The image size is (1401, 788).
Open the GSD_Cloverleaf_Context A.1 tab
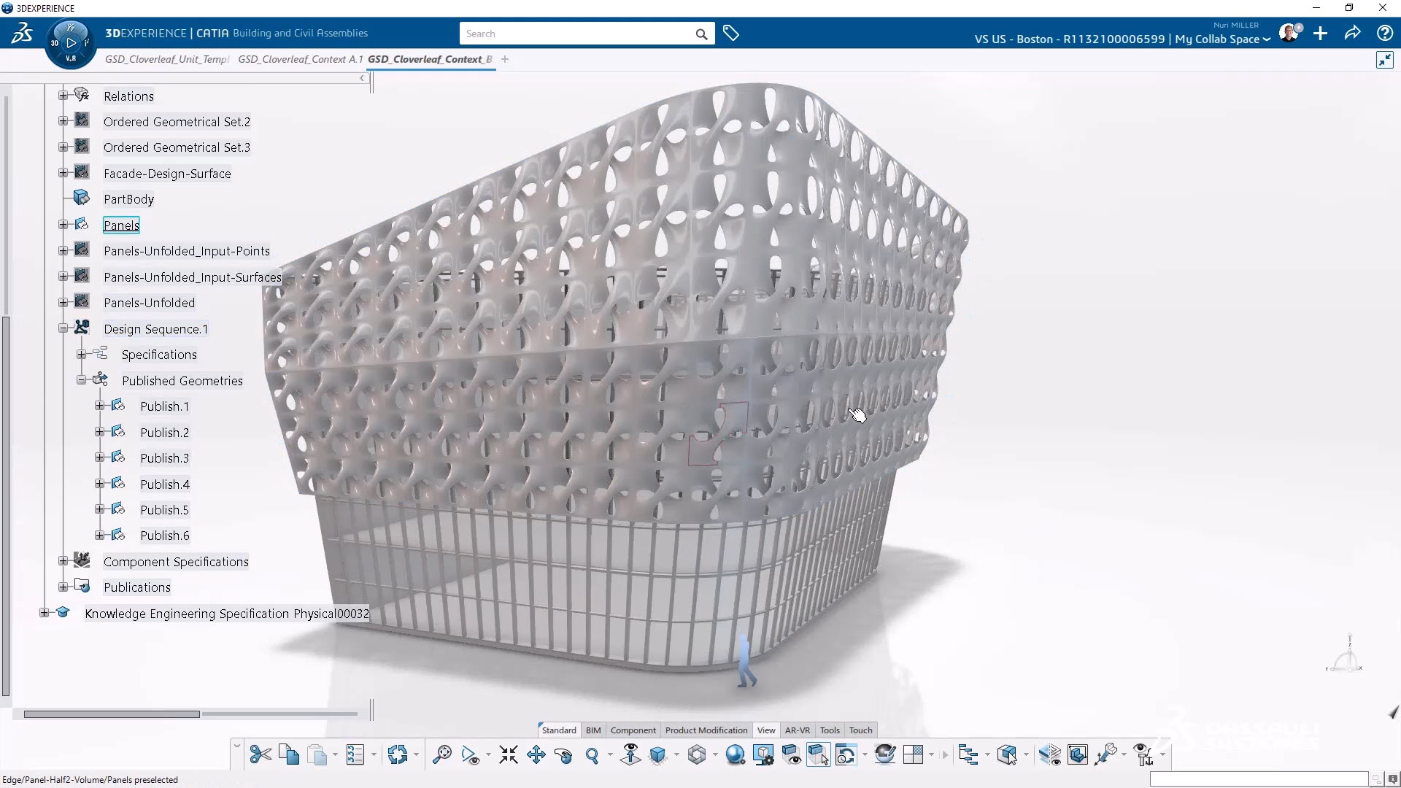tap(300, 59)
